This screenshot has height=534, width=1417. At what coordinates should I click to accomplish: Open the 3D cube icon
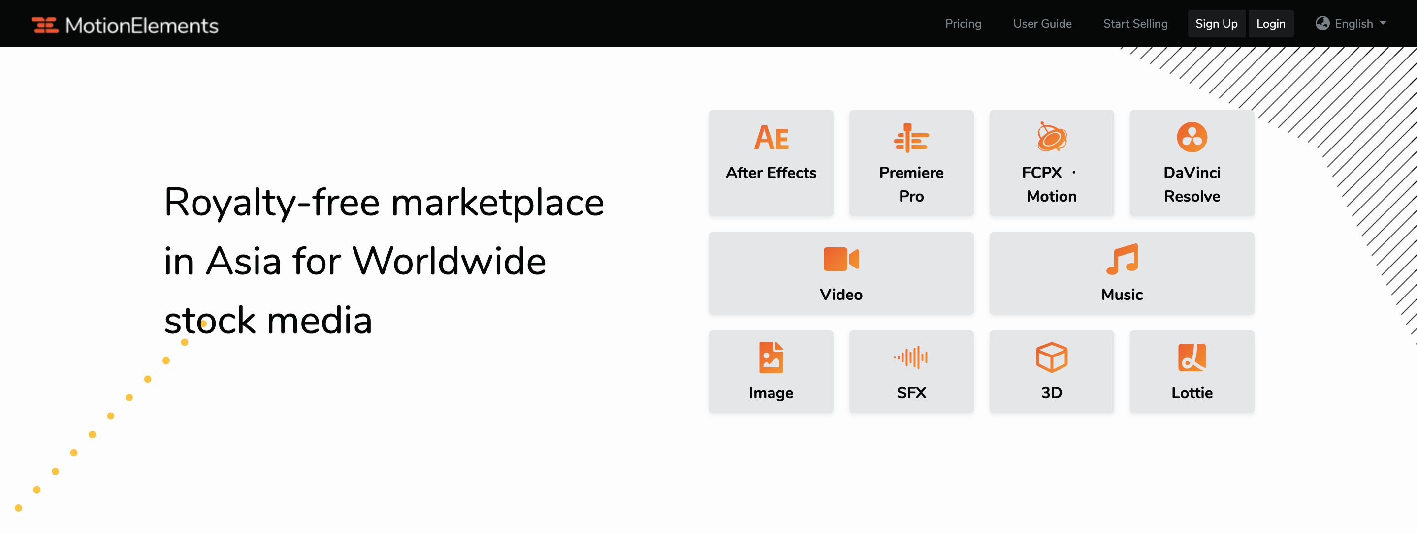[1051, 357]
